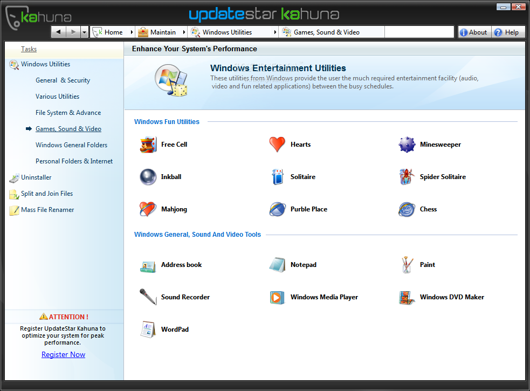Launch Mahjong via its icon

[148, 209]
